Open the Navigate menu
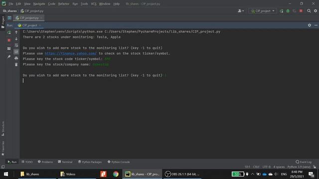 [x=39, y=4]
